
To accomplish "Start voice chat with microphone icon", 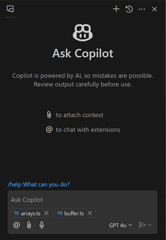I will [x=42, y=225].
